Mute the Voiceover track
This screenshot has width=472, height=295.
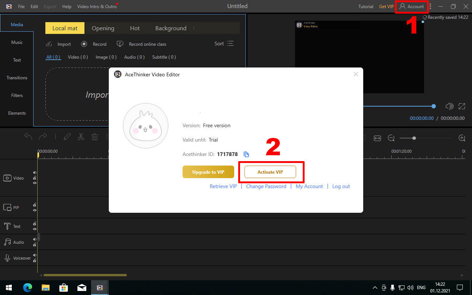[35, 255]
